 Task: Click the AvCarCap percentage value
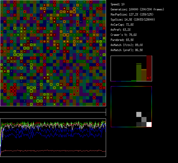click(130, 25)
